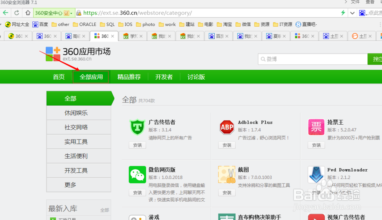The height and width of the screenshot is (220, 382).
Task: Install the 广告终结者 extension
Action: pos(138,145)
